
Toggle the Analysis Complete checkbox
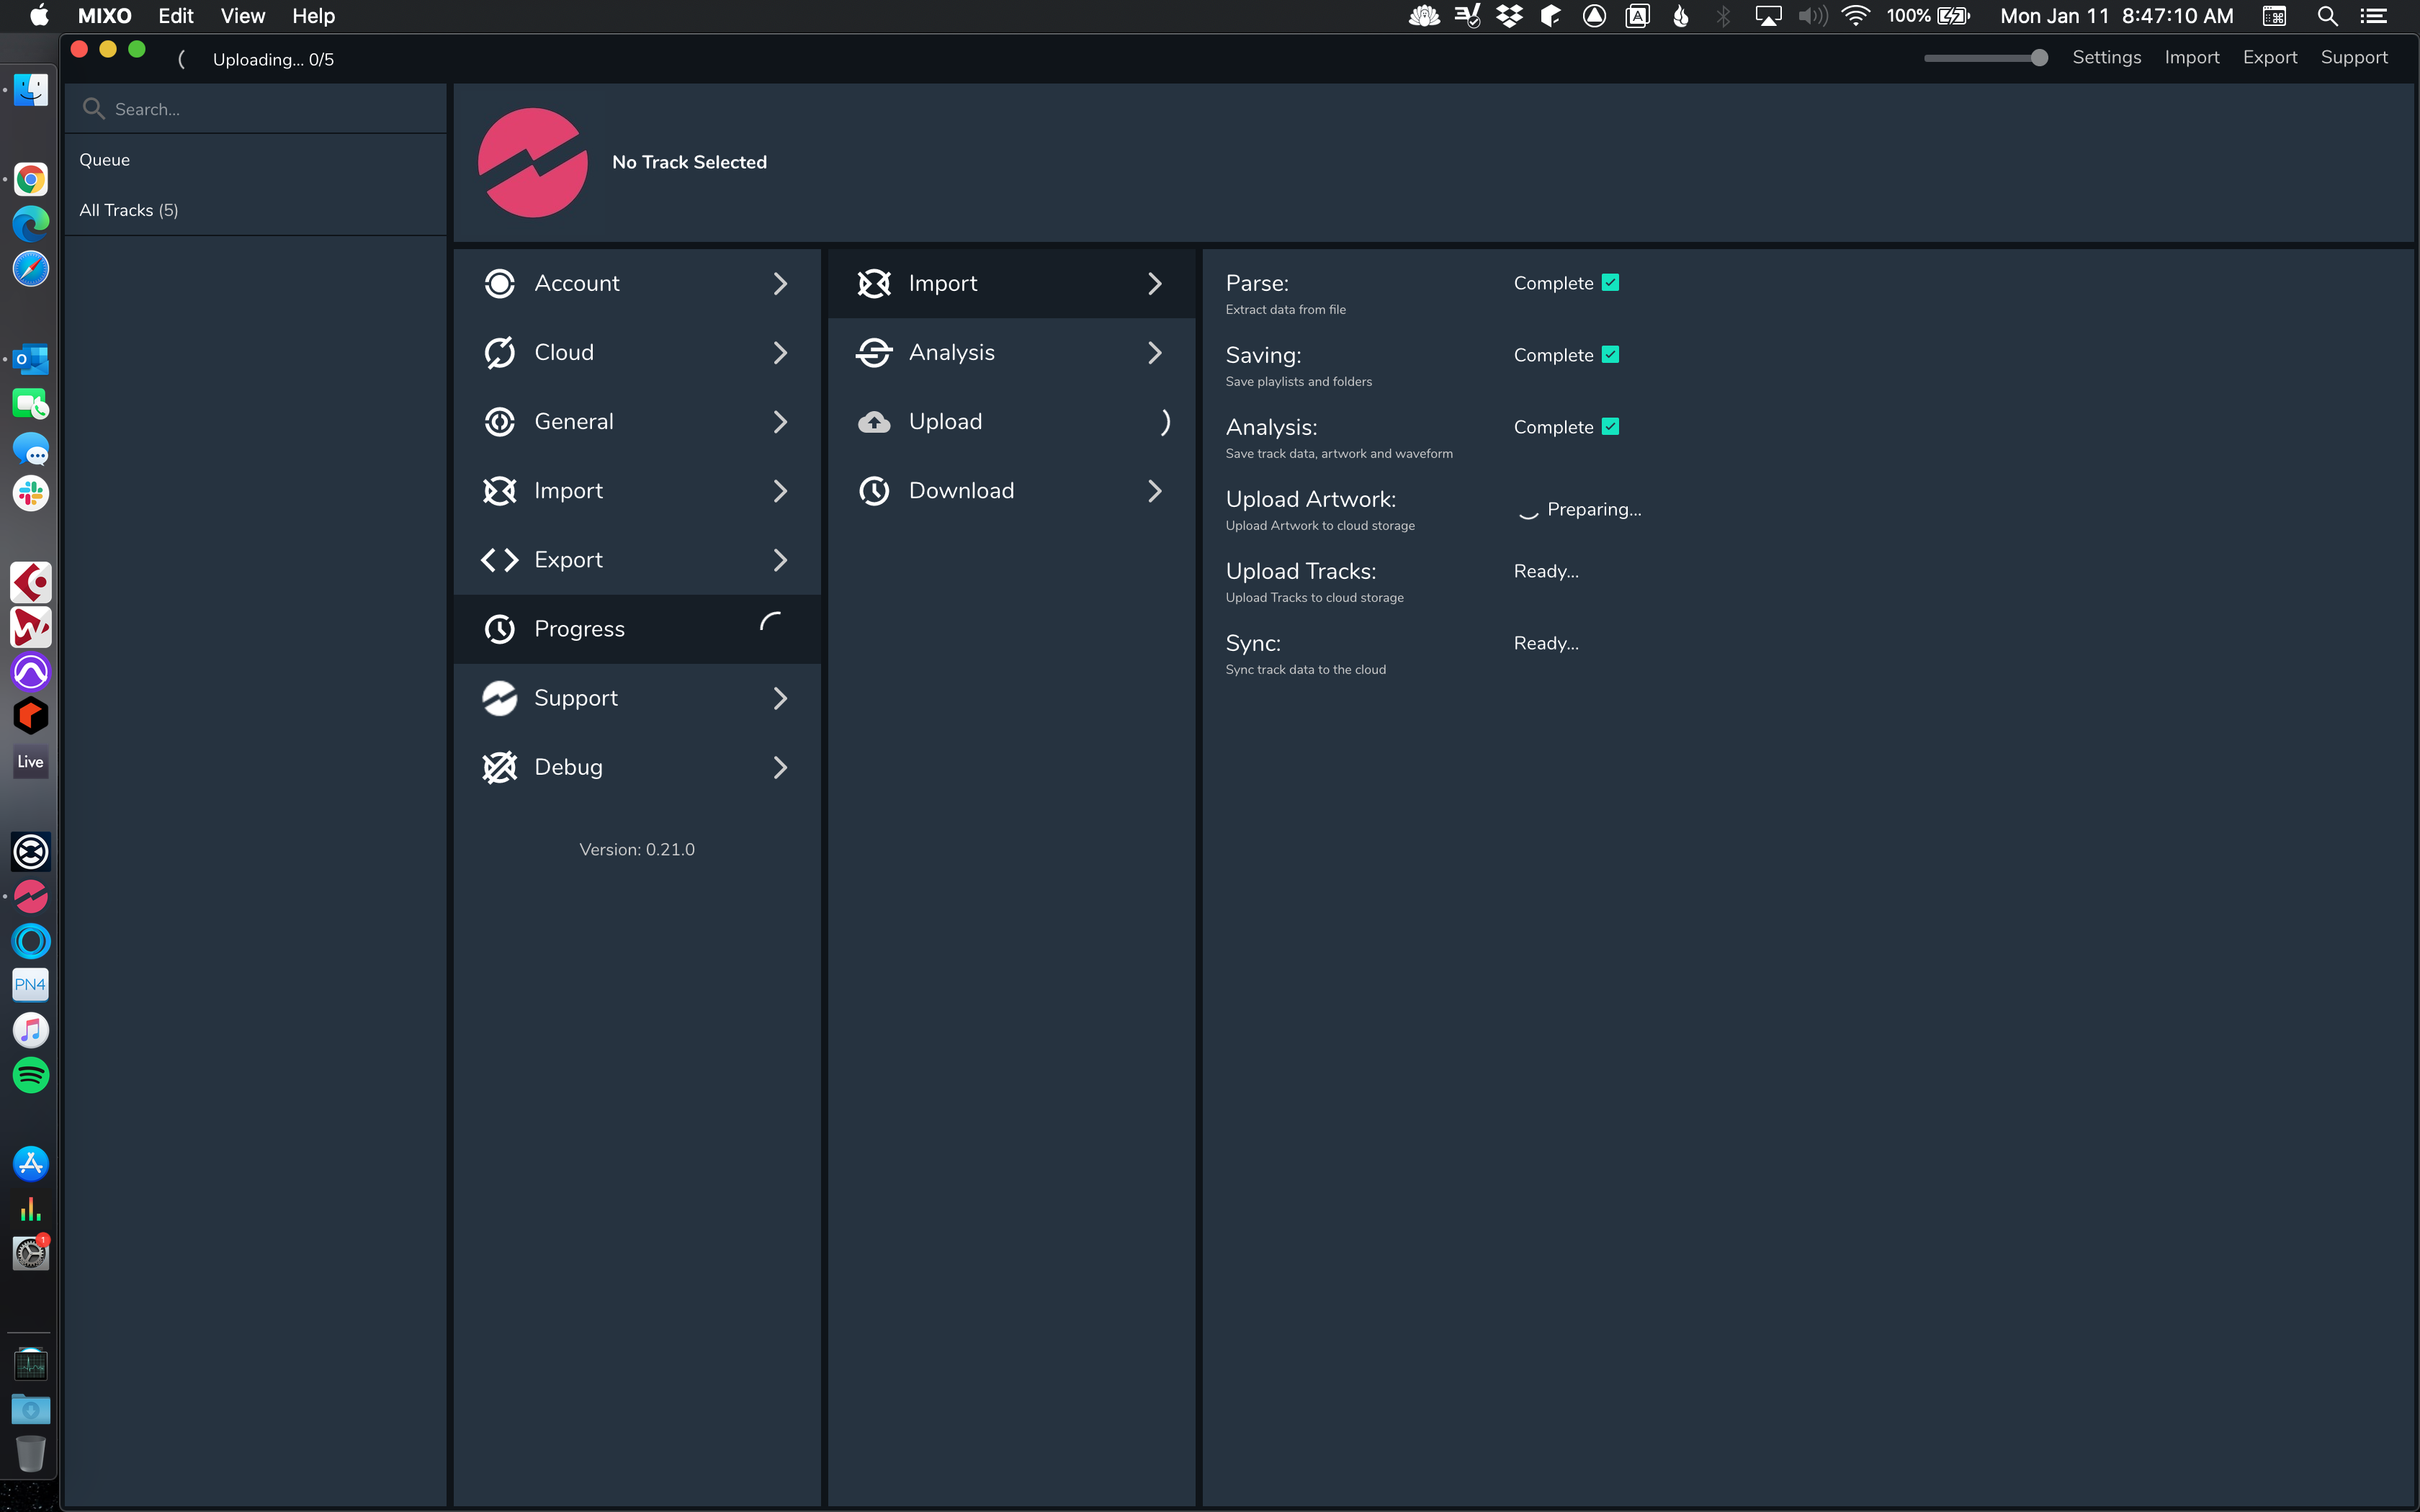pos(1610,427)
